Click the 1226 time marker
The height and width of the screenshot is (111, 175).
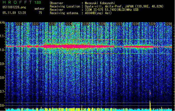(102, 24)
